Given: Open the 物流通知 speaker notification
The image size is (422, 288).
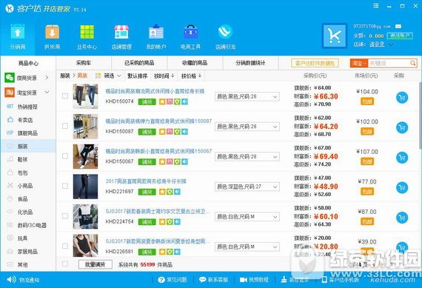Looking at the screenshot, I should point(23,280).
